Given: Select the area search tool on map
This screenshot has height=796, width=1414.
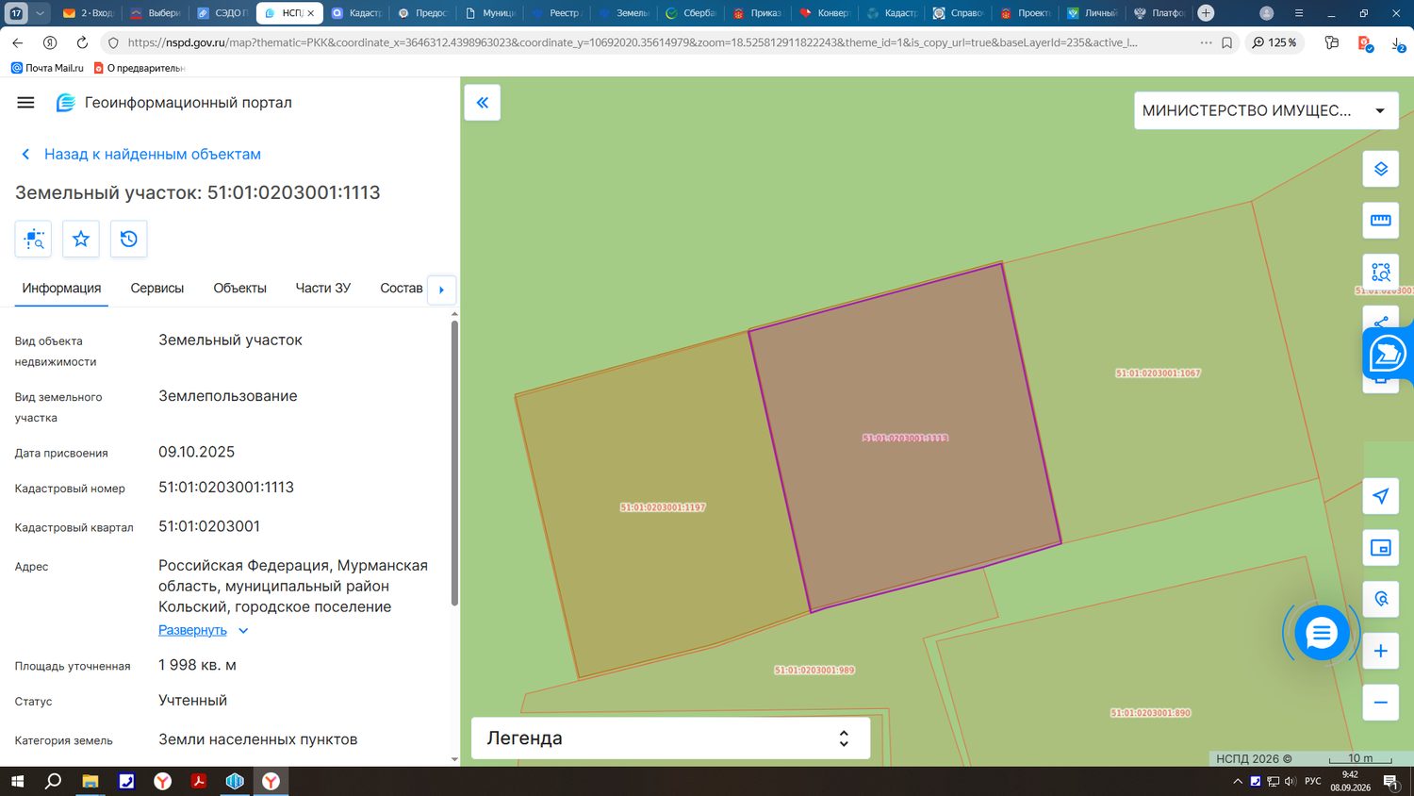Looking at the screenshot, I should pos(1381,273).
